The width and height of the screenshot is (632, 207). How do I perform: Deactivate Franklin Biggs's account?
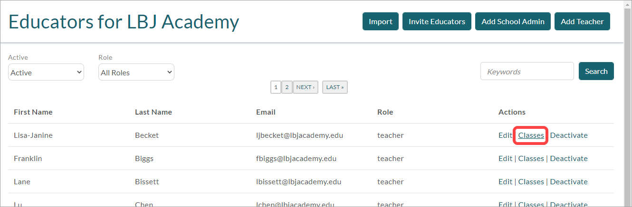click(568, 159)
